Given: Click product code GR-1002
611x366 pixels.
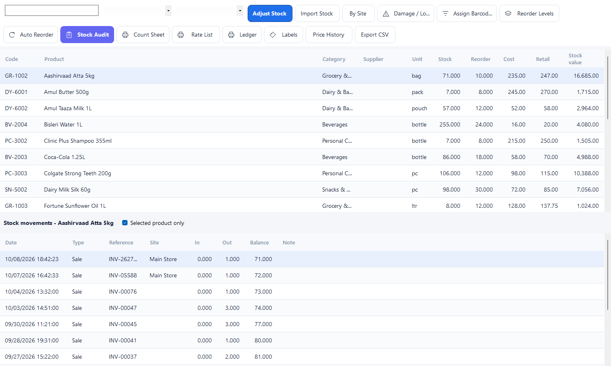Looking at the screenshot, I should click(x=16, y=76).
